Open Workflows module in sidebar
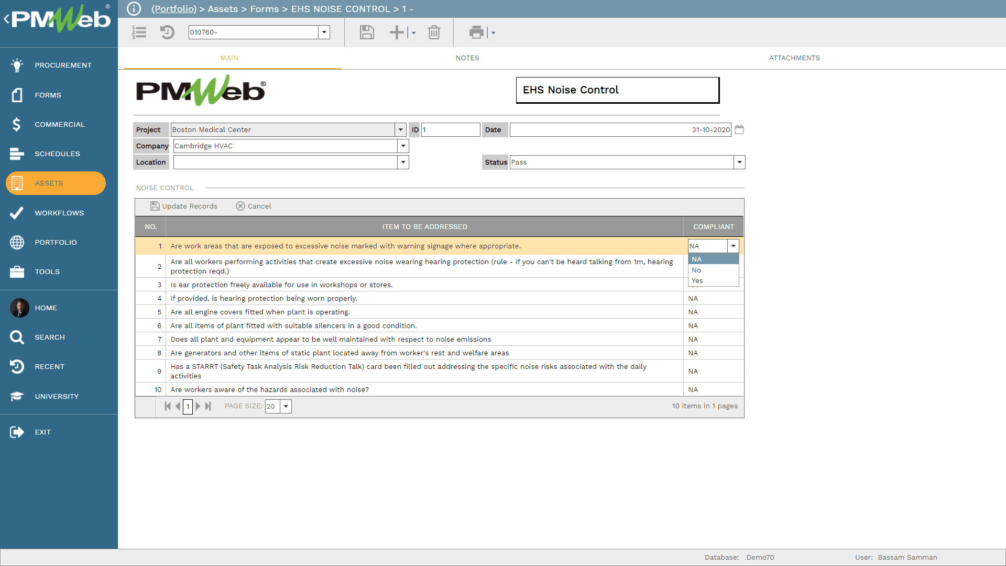The image size is (1006, 566). [59, 213]
